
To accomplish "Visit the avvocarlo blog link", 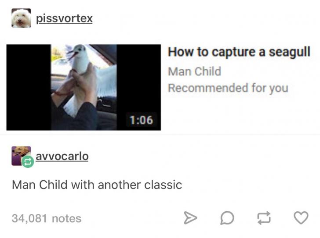I will (62, 156).
